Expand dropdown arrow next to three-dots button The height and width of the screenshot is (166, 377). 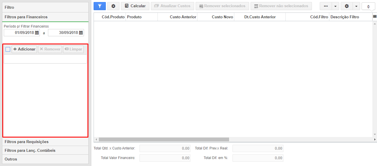335,6
